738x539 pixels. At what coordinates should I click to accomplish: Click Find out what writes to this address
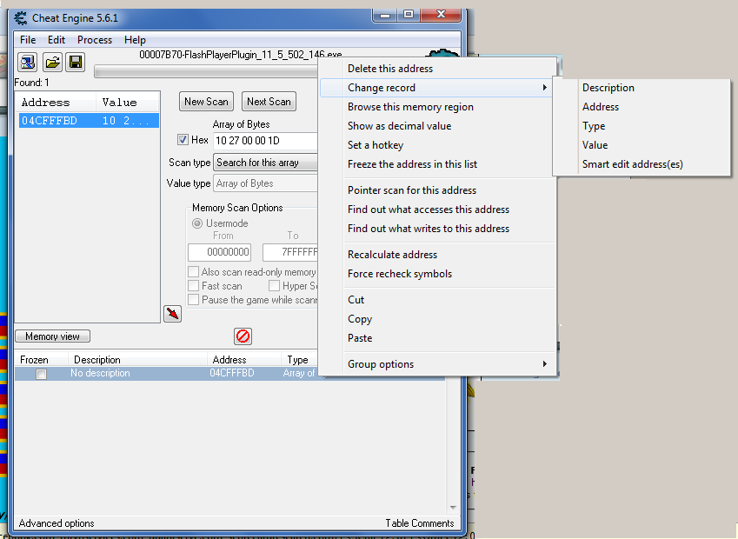429,229
